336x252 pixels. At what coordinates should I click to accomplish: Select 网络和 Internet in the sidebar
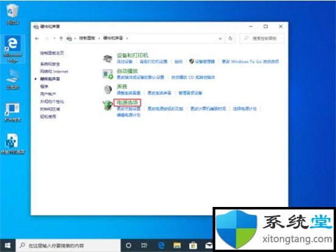coord(54,71)
